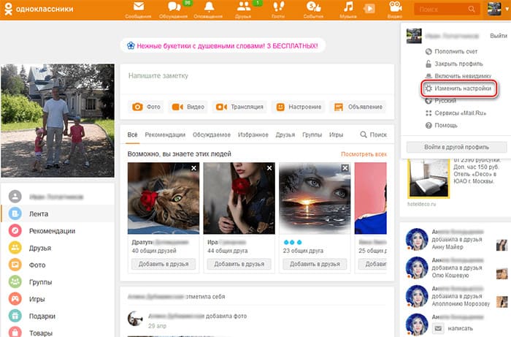Image resolution: width=511 pixels, height=337 pixels.
Task: Click the magnifier icon in header search
Action: pyautogui.click(x=472, y=9)
